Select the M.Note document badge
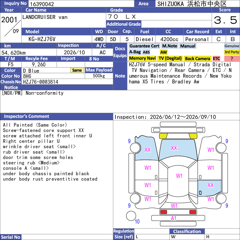The height and width of the screenshot is (240, 240). pos(170,46)
